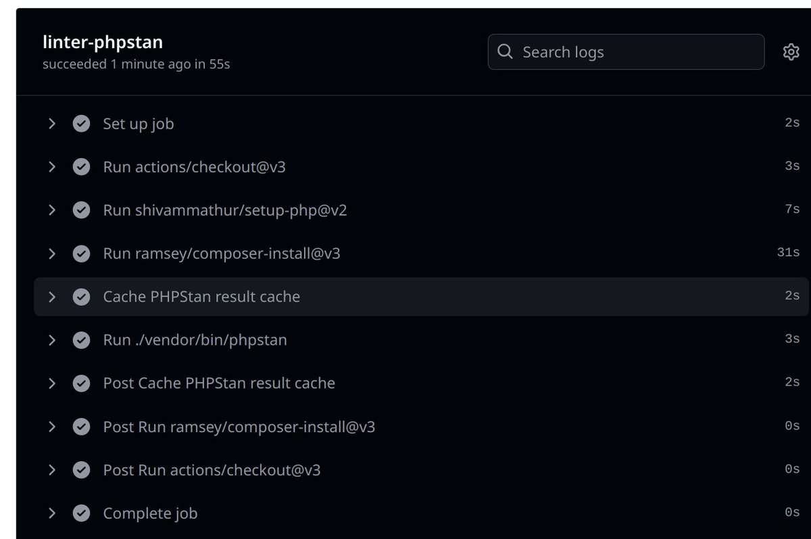The height and width of the screenshot is (539, 811).
Task: Click the success icon for Run actions/checkout@v3
Action: [x=81, y=166]
